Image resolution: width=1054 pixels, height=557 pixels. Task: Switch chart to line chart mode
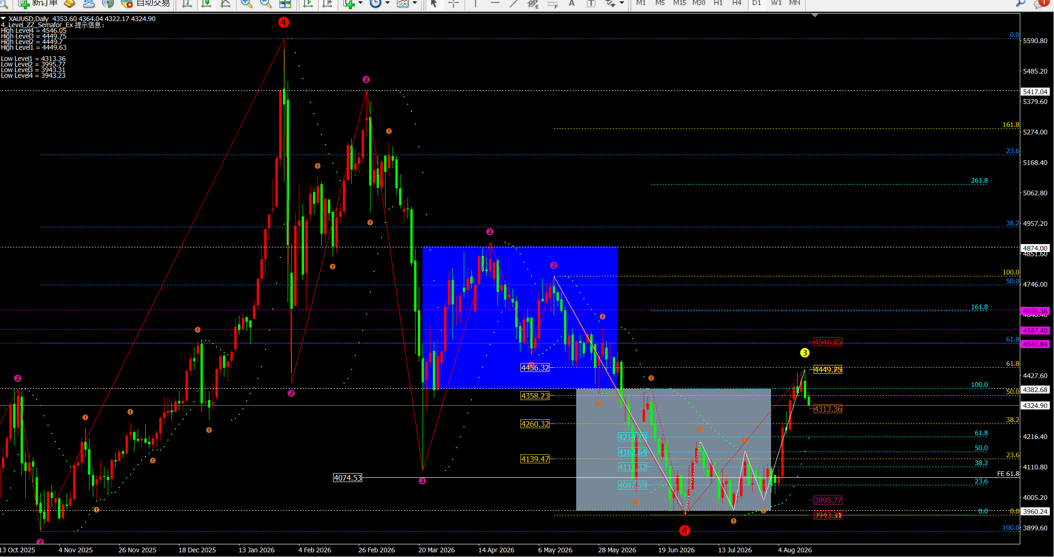click(x=225, y=3)
